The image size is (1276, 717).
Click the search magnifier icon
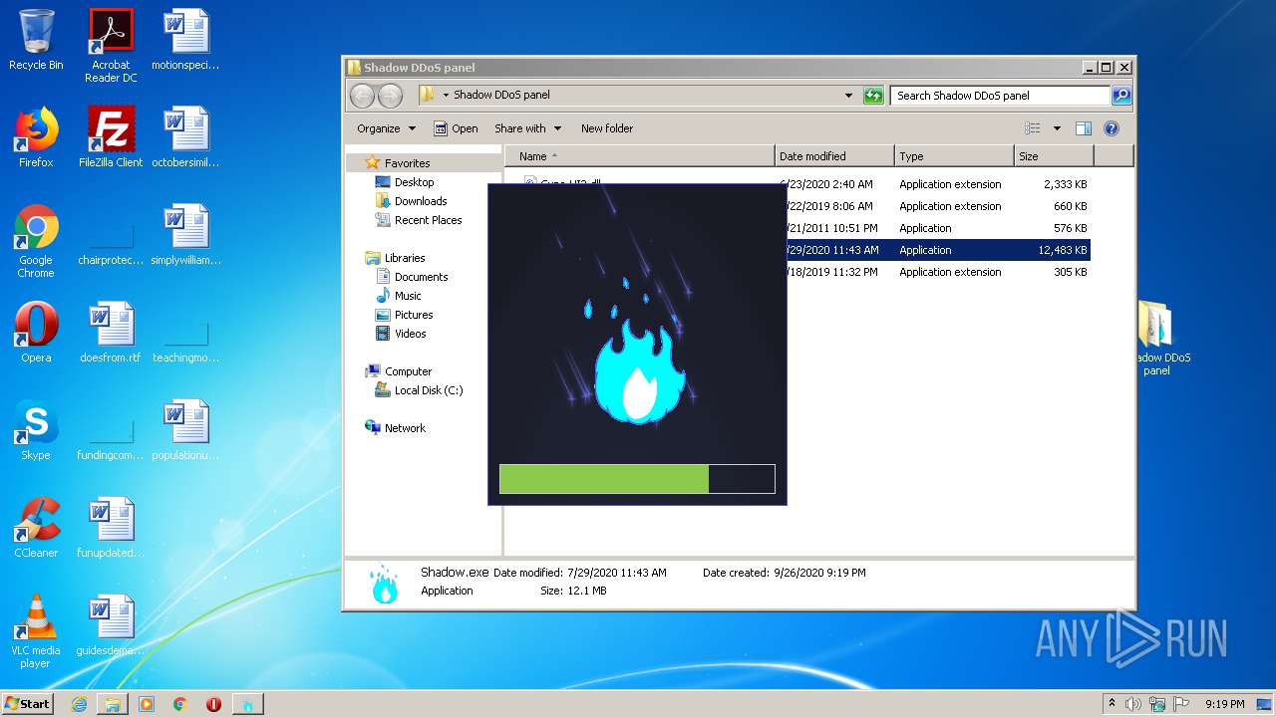(1121, 96)
